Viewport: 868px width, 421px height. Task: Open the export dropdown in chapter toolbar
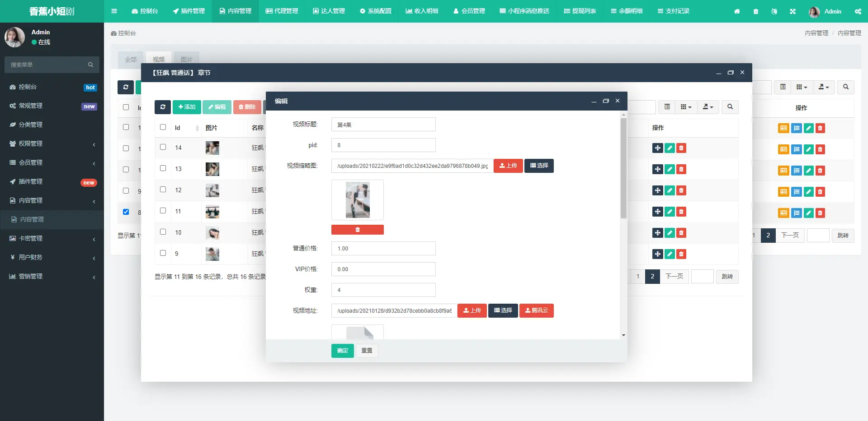tap(708, 107)
